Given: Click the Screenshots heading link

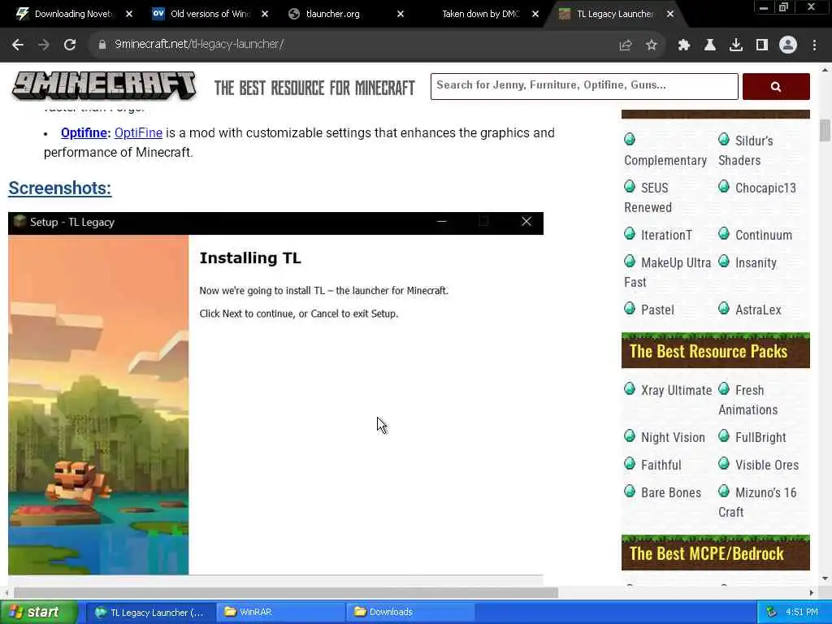Looking at the screenshot, I should coord(60,188).
